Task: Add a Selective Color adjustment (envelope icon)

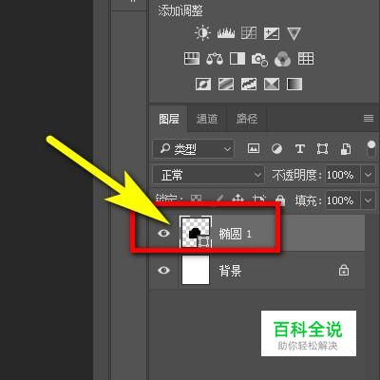Action: tap(272, 85)
